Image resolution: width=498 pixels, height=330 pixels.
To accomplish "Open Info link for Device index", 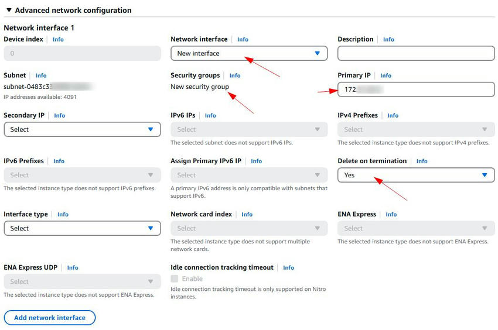I will (58, 39).
